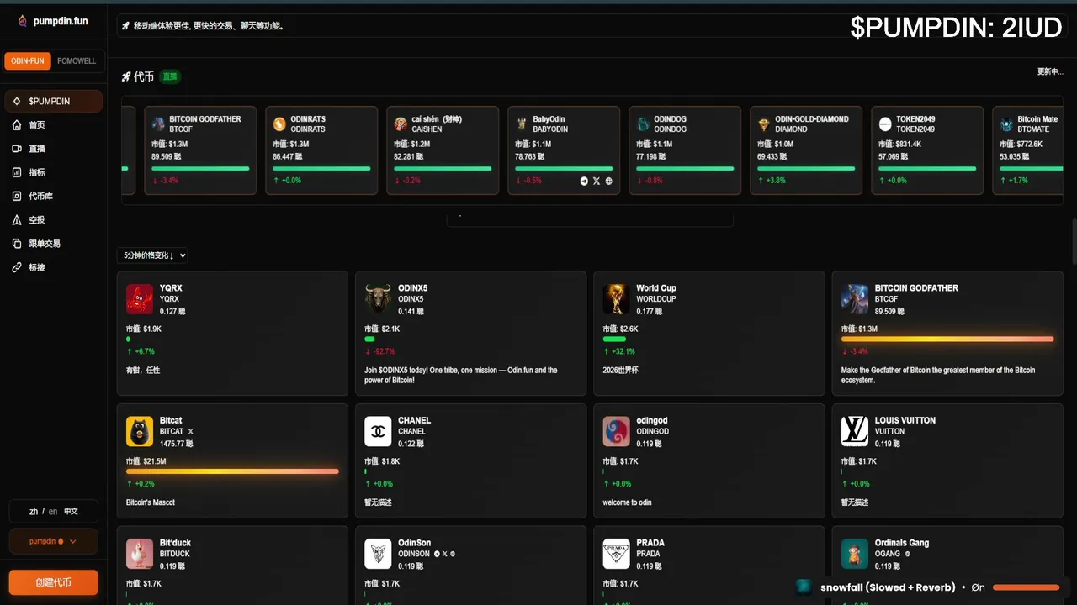The image size is (1077, 605).
Task: Open BabyOdin X (Twitter) icon
Action: tap(597, 181)
